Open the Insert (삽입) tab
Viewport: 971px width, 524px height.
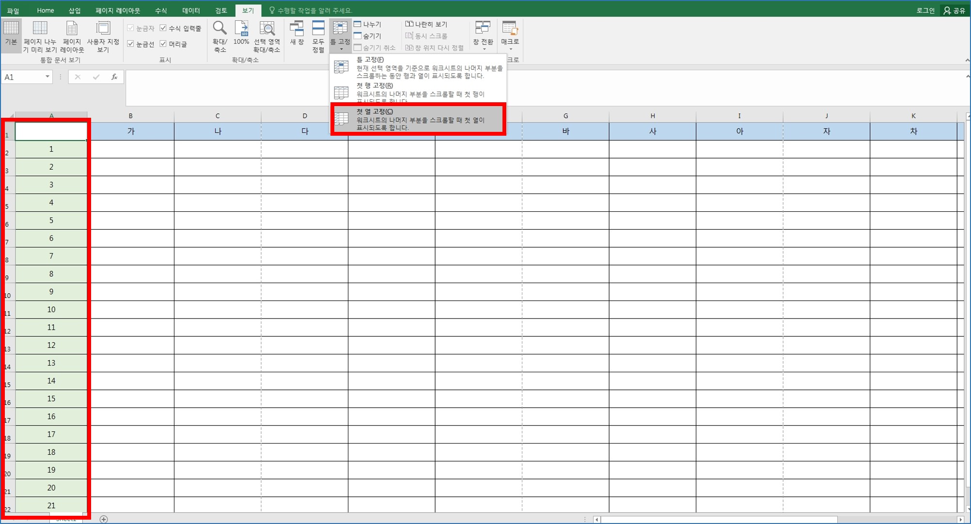75,10
